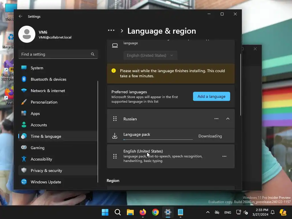Click the network icon in system tray
This screenshot has height=219, width=292.
click(238, 212)
